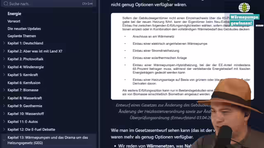Expand Kapitel 7: Biomasse chevron

(x=4, y=90)
